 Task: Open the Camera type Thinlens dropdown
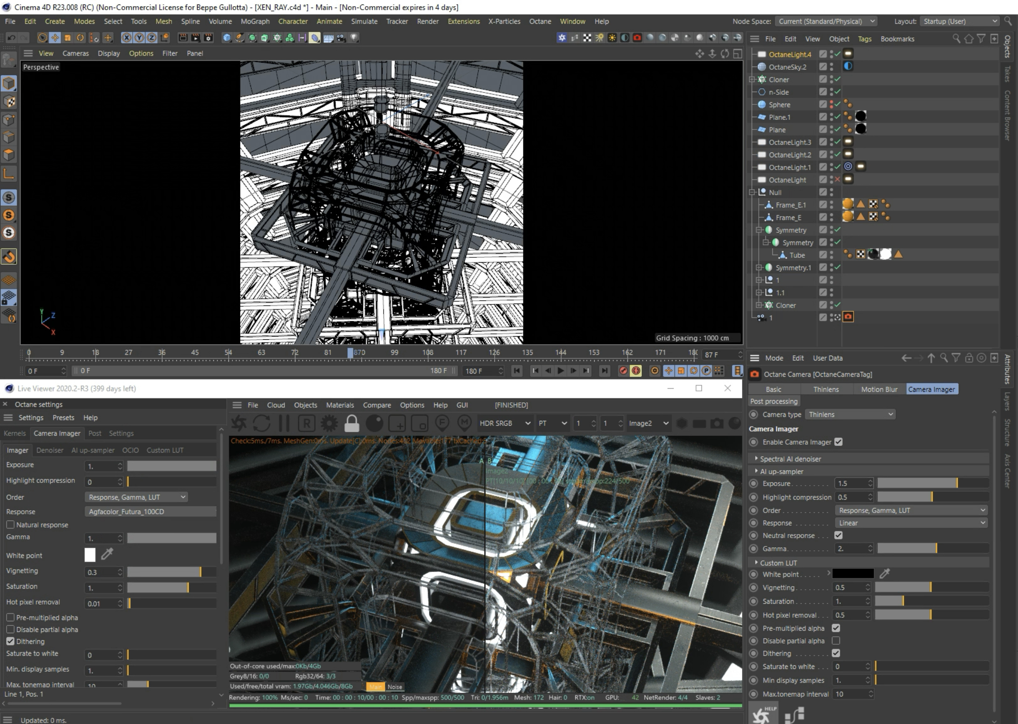pos(850,415)
